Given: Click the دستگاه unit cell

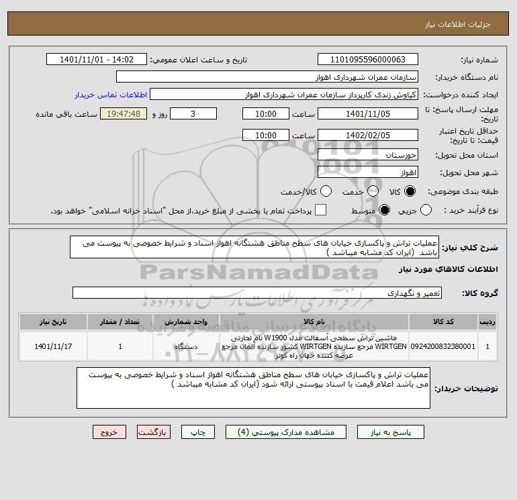Looking at the screenshot, I should (x=186, y=346).
